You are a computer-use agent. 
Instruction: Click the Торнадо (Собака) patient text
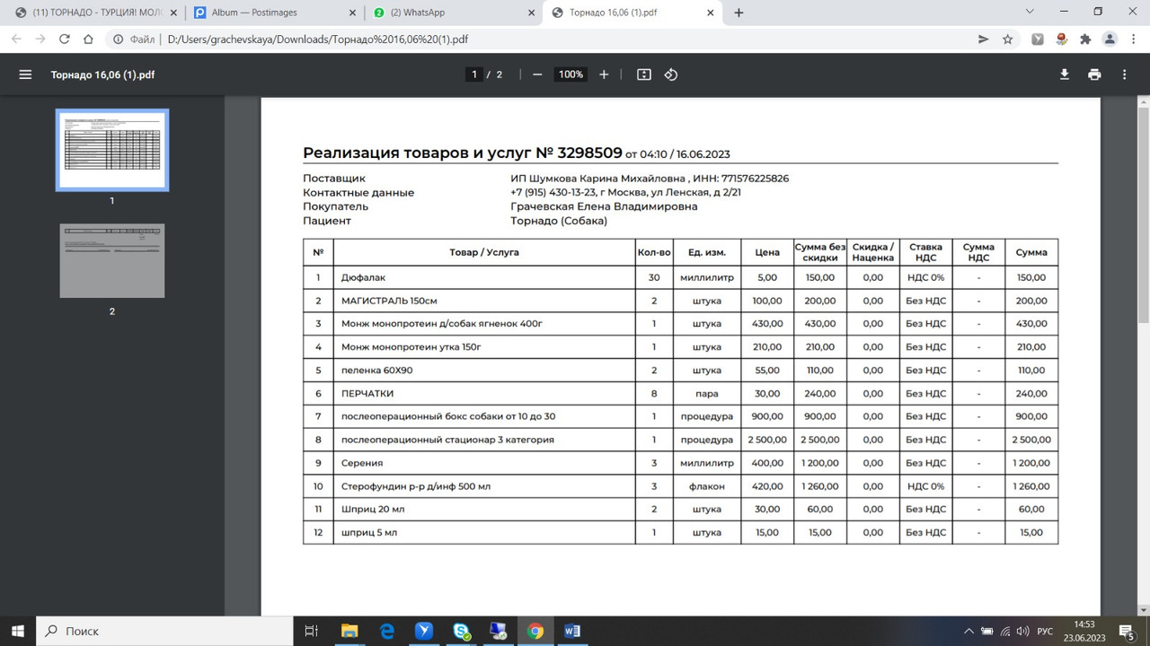559,221
